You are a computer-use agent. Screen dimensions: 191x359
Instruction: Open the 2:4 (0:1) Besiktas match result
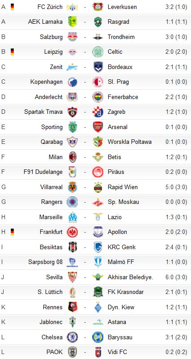(x=176, y=247)
